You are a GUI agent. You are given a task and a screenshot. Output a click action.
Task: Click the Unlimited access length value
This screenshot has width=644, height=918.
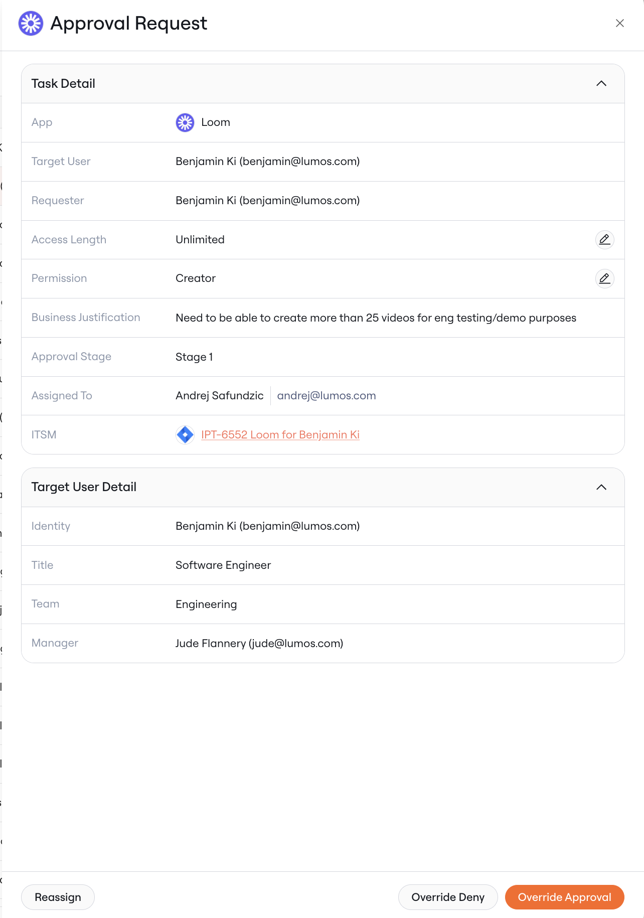click(200, 240)
